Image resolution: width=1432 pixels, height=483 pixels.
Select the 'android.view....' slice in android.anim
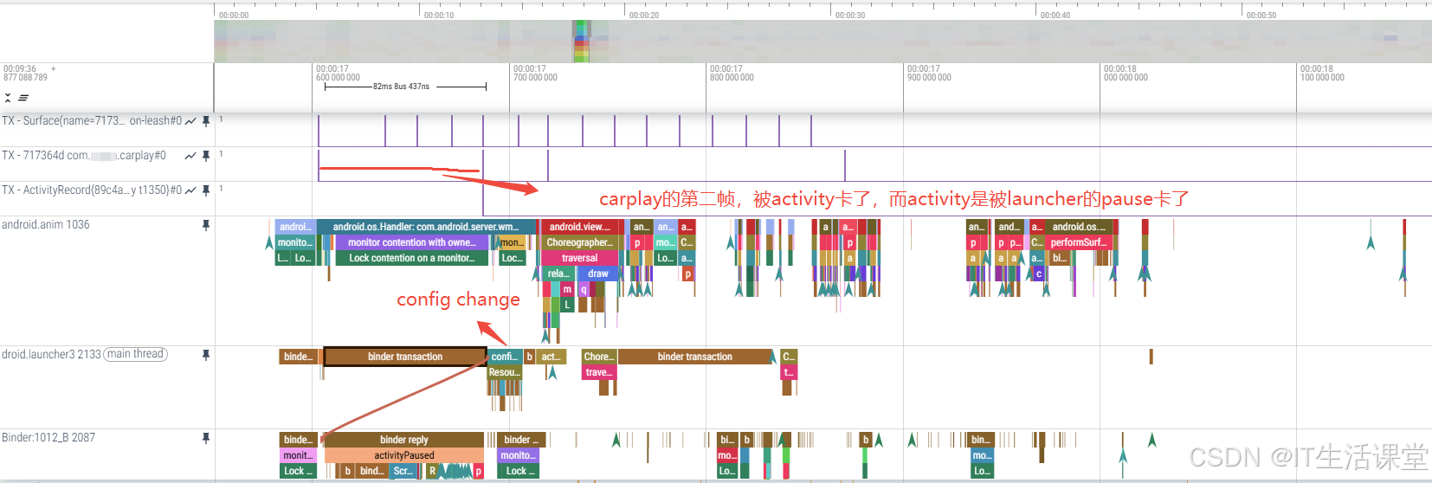click(x=580, y=227)
